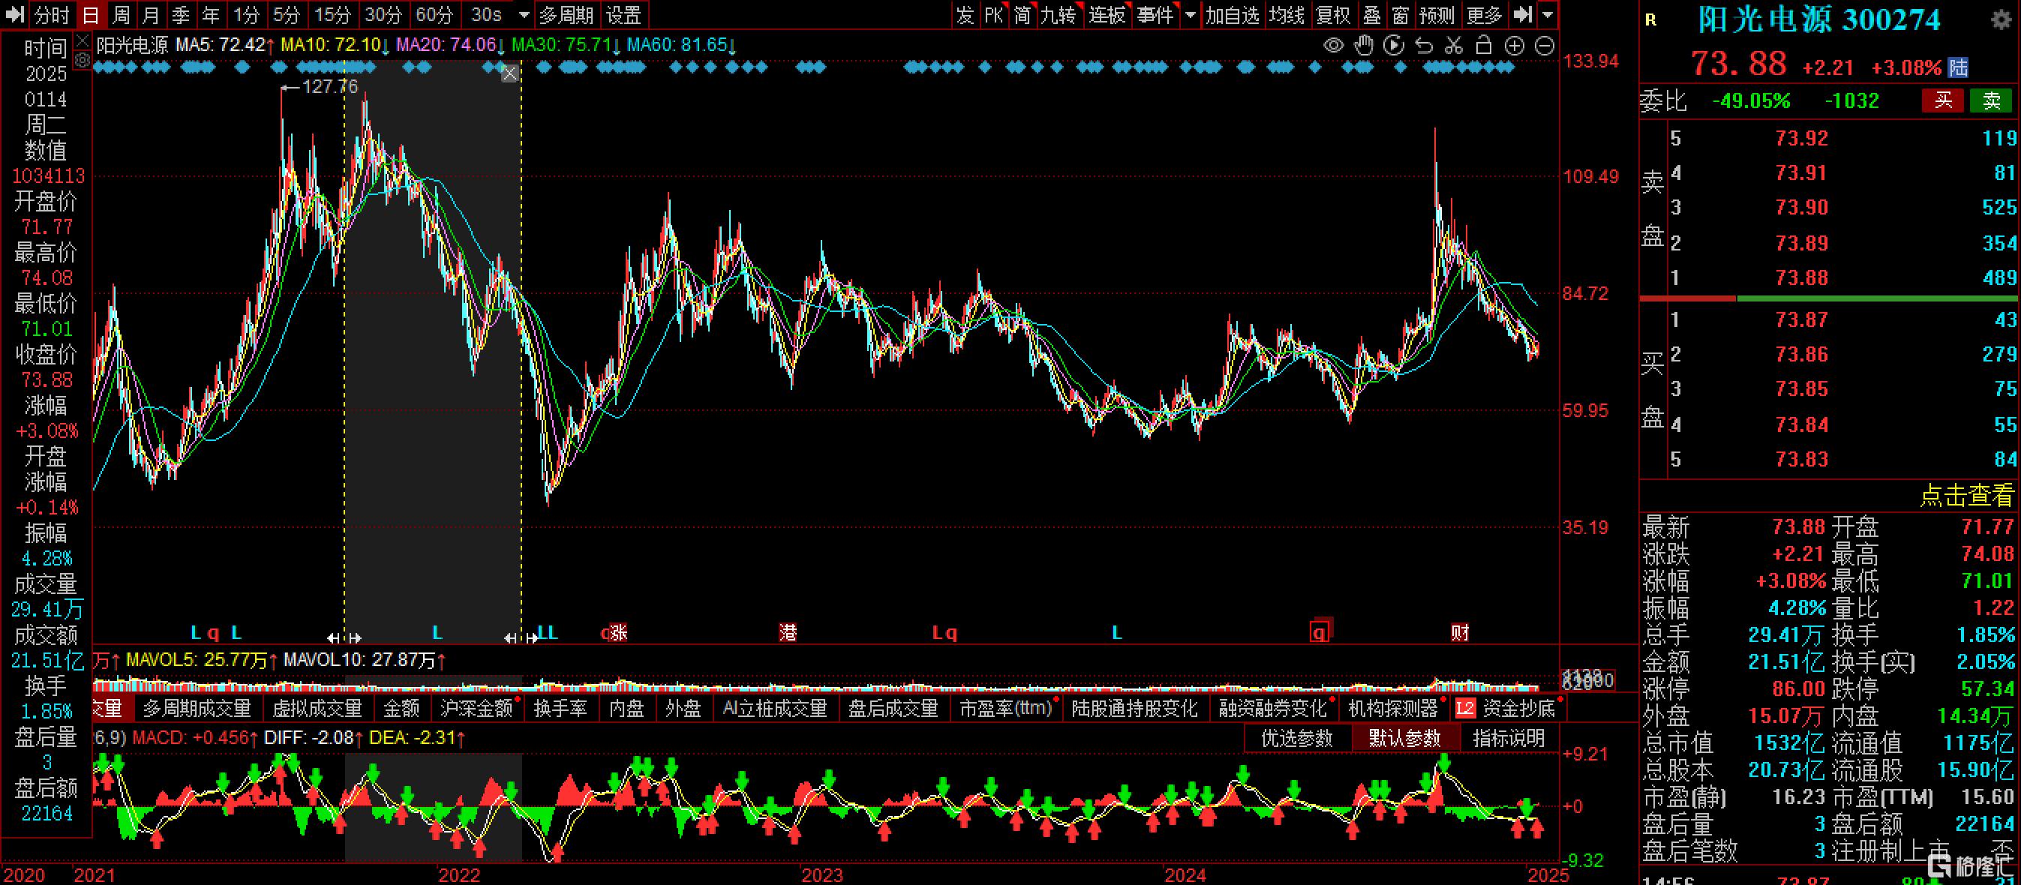Expand the 30s period dropdown arrow
The width and height of the screenshot is (2021, 885).
click(524, 15)
